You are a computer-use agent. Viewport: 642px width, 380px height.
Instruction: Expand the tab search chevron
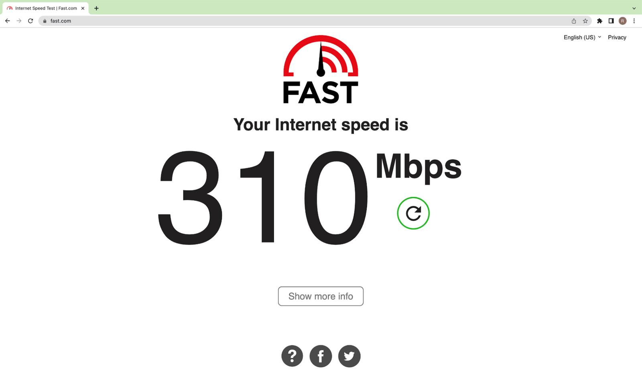634,8
